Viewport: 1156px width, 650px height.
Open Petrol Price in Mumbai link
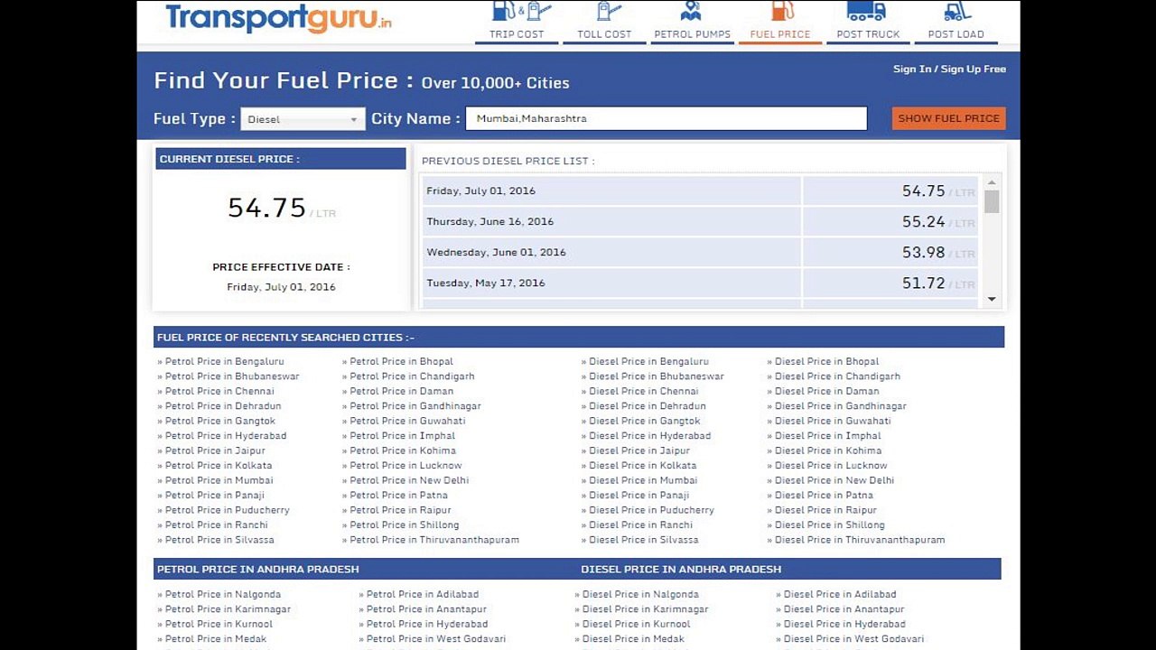(x=219, y=480)
